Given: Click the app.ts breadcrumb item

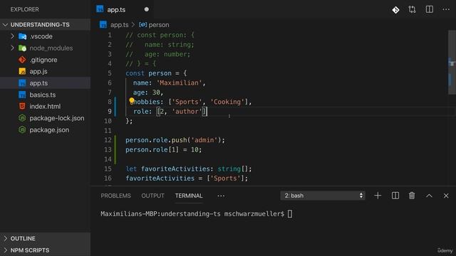Looking at the screenshot, I should [119, 25].
